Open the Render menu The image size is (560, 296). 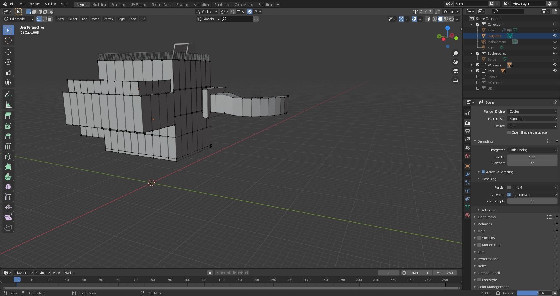point(35,4)
